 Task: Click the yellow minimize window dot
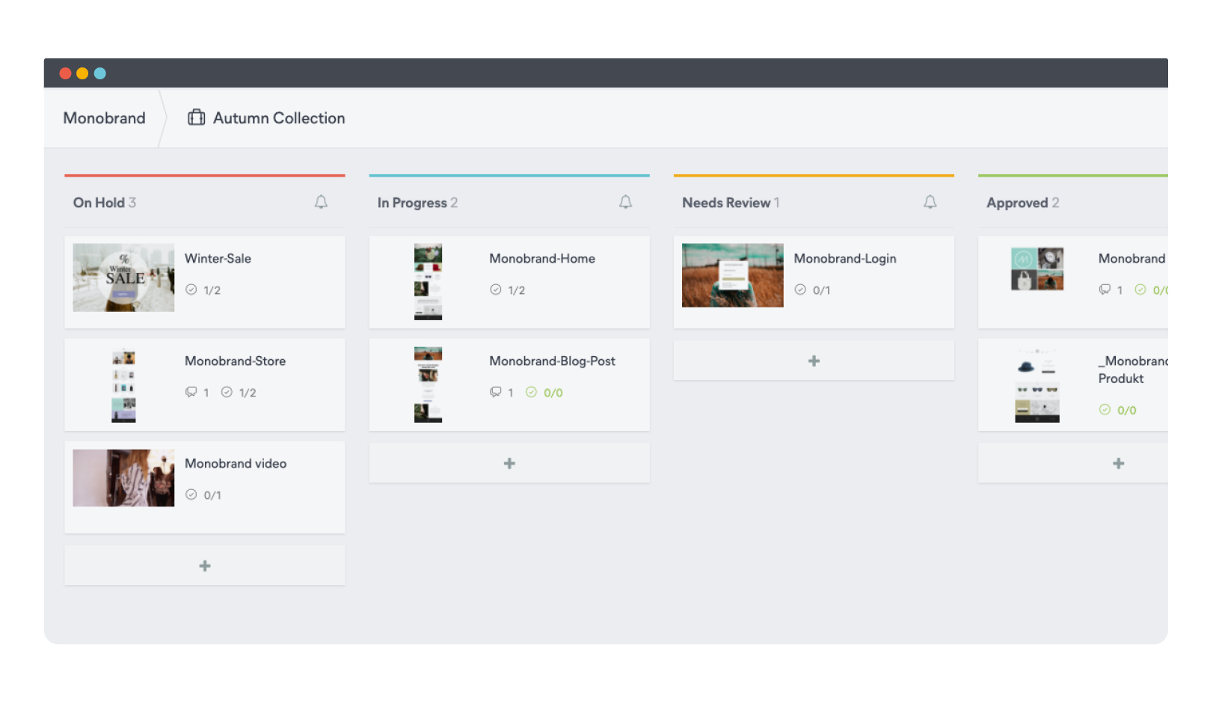82,73
